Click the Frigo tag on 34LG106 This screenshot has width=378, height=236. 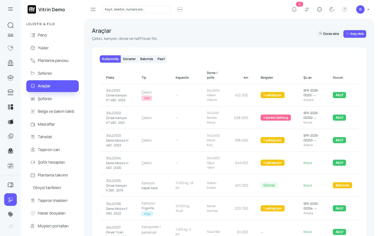pos(147,214)
